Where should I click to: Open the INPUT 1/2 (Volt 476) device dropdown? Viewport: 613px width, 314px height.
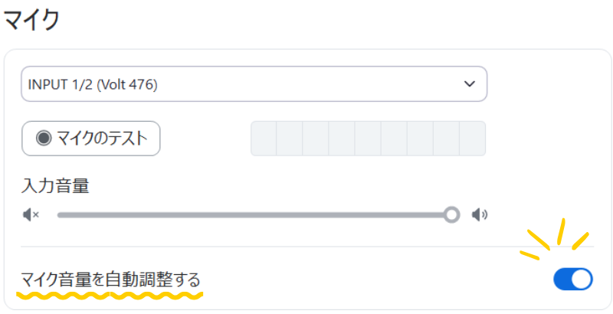(254, 84)
